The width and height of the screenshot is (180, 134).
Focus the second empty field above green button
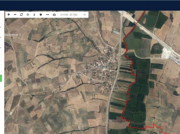(x=1, y=68)
